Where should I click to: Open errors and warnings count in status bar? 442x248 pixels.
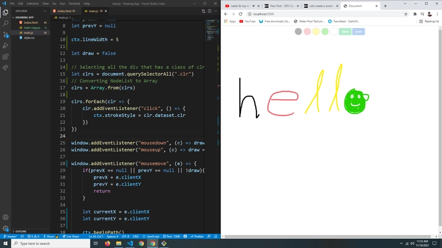pos(33,236)
